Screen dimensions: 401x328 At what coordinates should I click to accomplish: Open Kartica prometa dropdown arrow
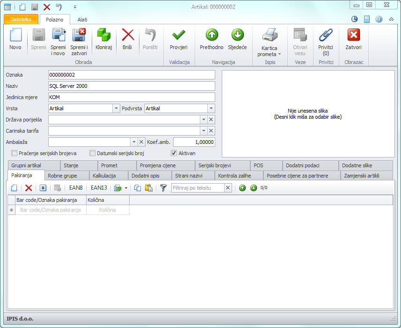pyautogui.click(x=279, y=54)
